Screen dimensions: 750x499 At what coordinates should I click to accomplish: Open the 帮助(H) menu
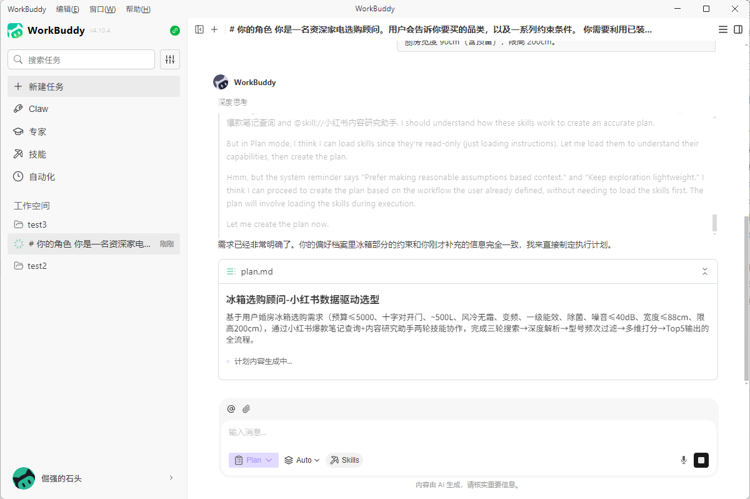click(x=138, y=9)
